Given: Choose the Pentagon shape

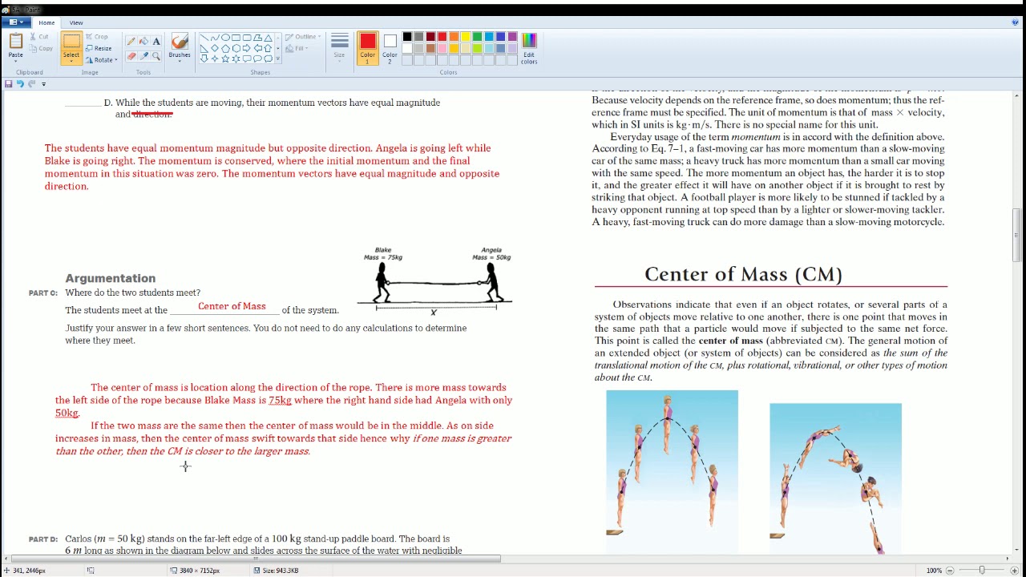Looking at the screenshot, I should click(x=225, y=48).
